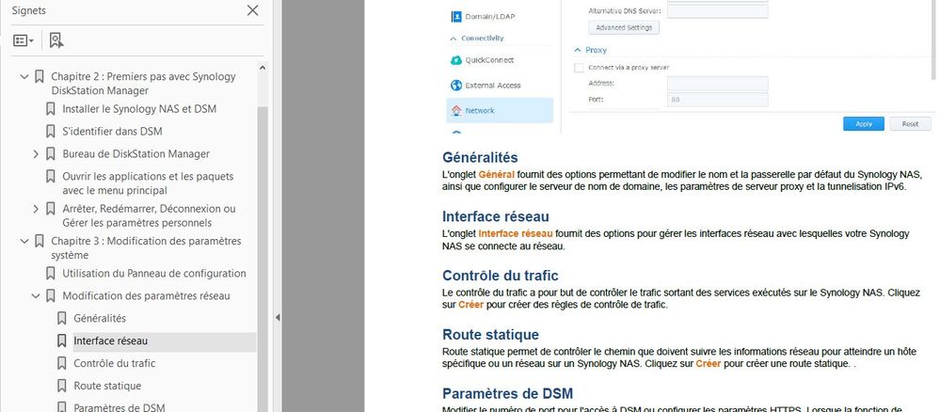This screenshot has height=412, width=940.
Task: Go to S'identifier dans DSM bookmark
Action: pyautogui.click(x=112, y=132)
